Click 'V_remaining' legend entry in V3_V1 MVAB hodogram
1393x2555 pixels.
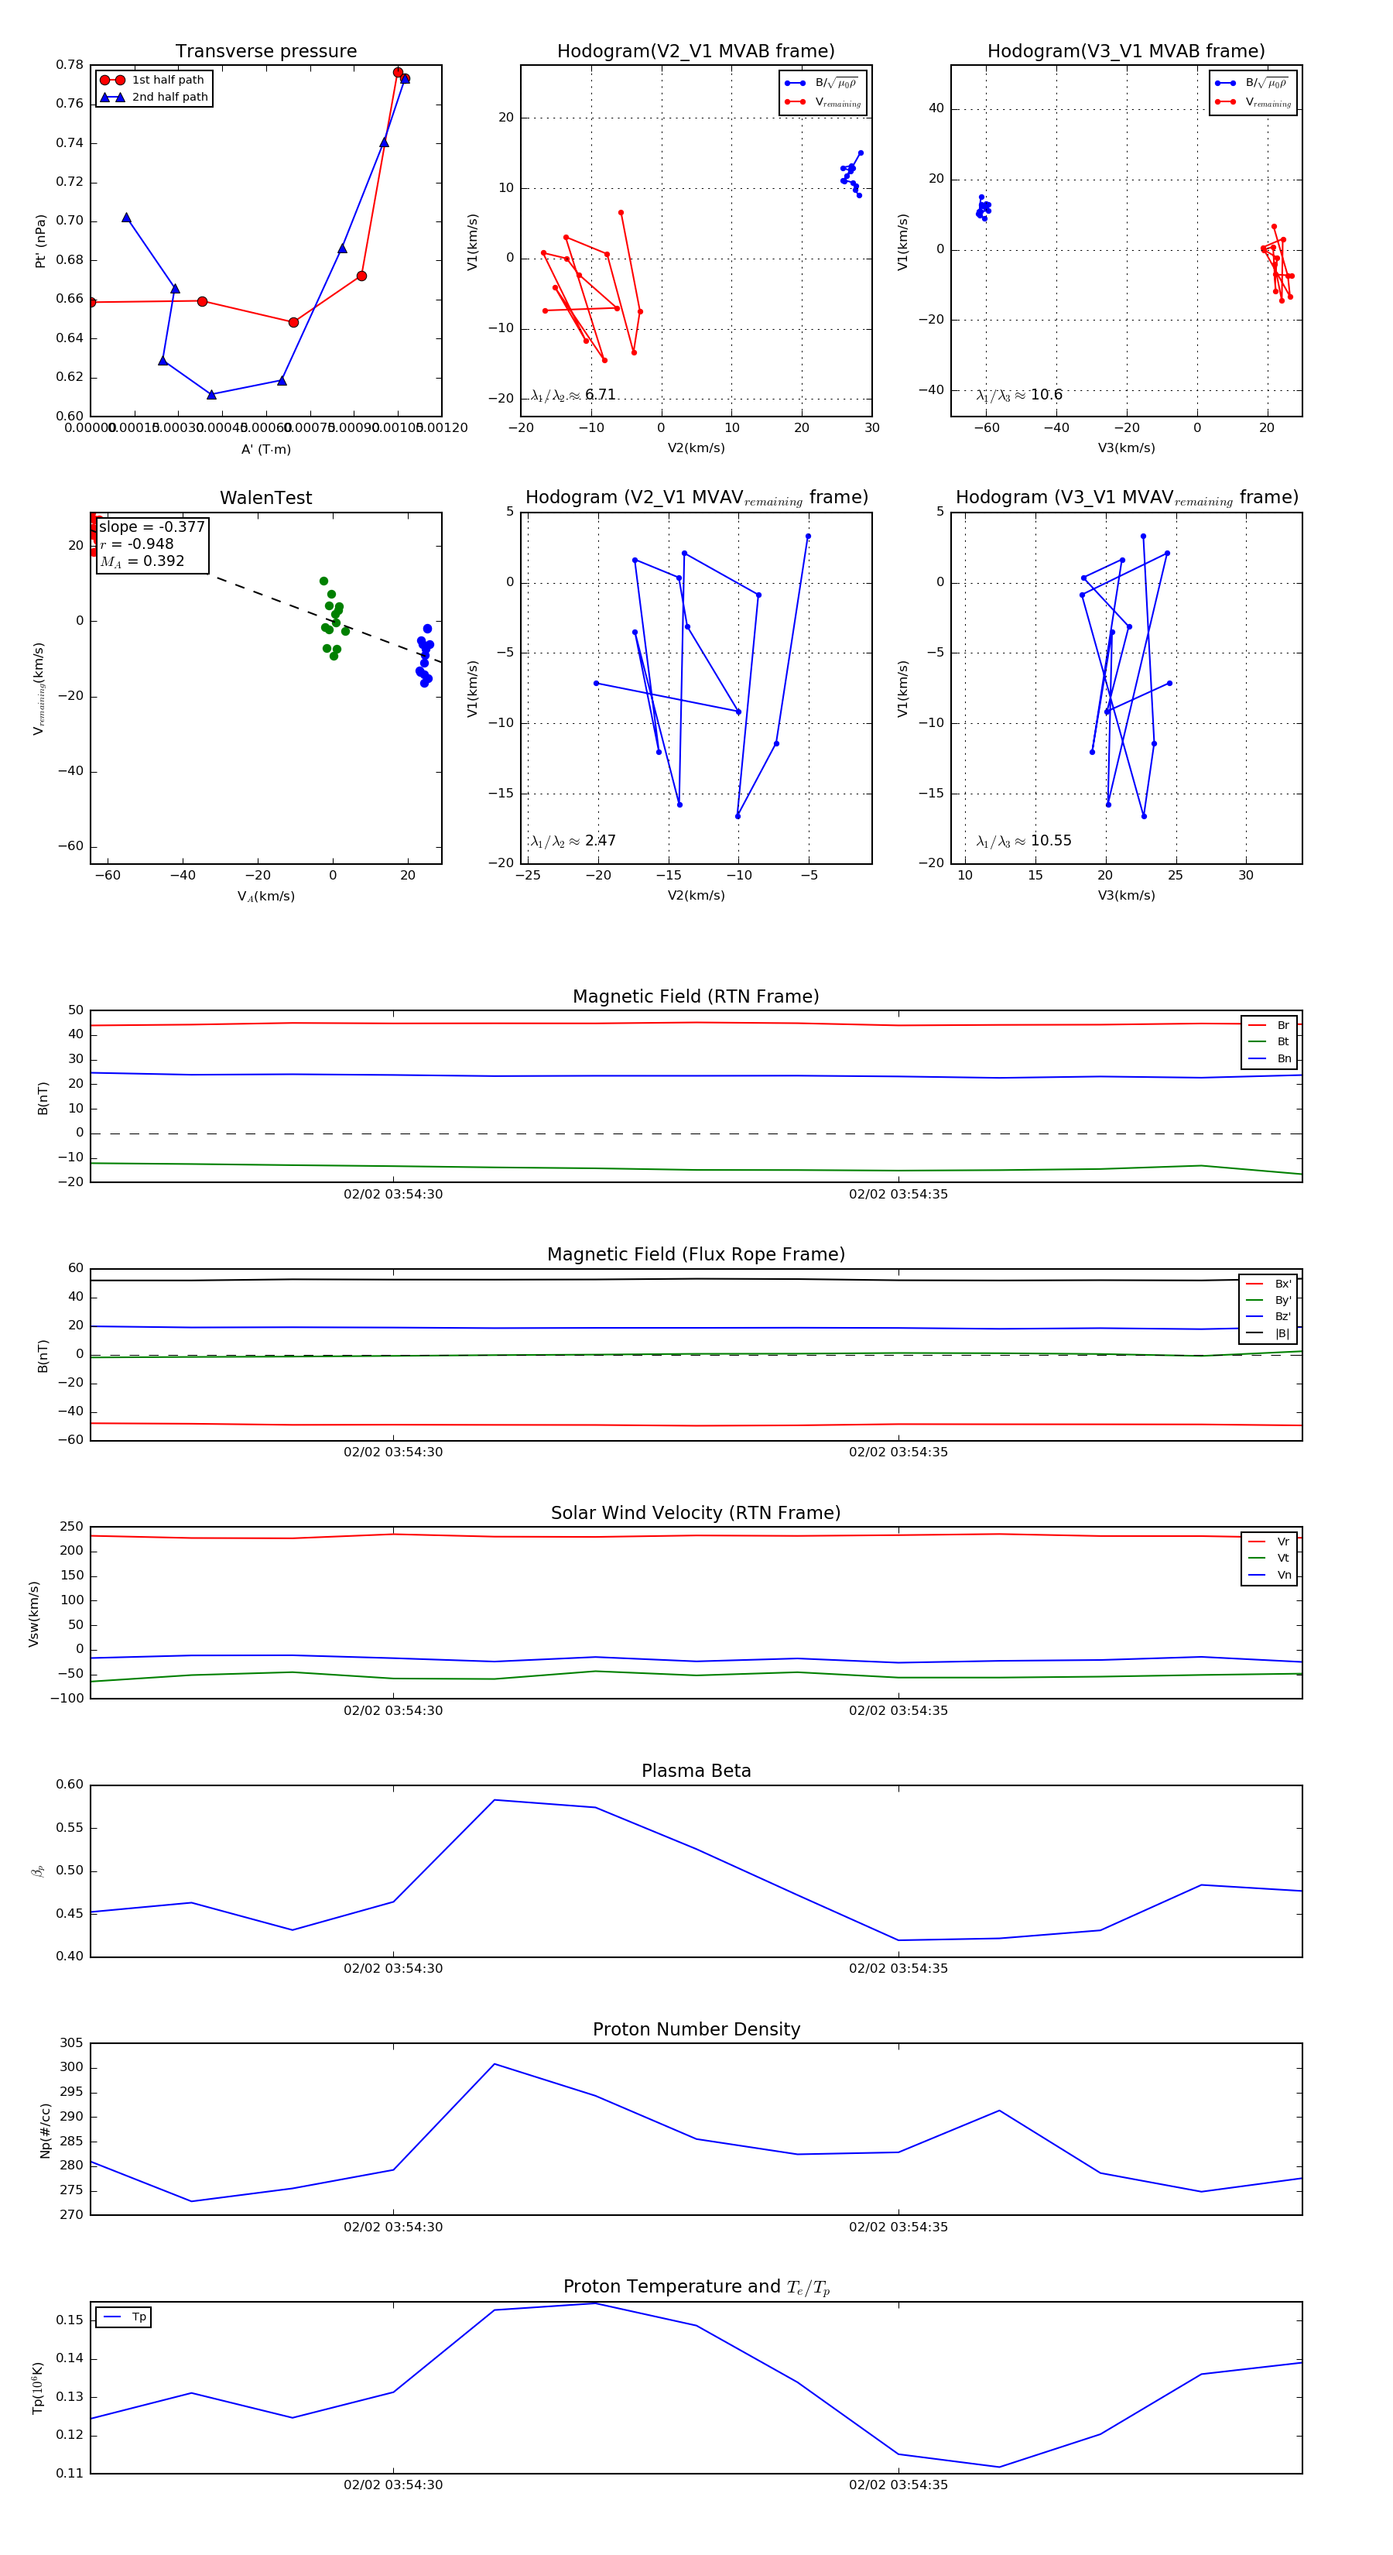click(x=1253, y=102)
